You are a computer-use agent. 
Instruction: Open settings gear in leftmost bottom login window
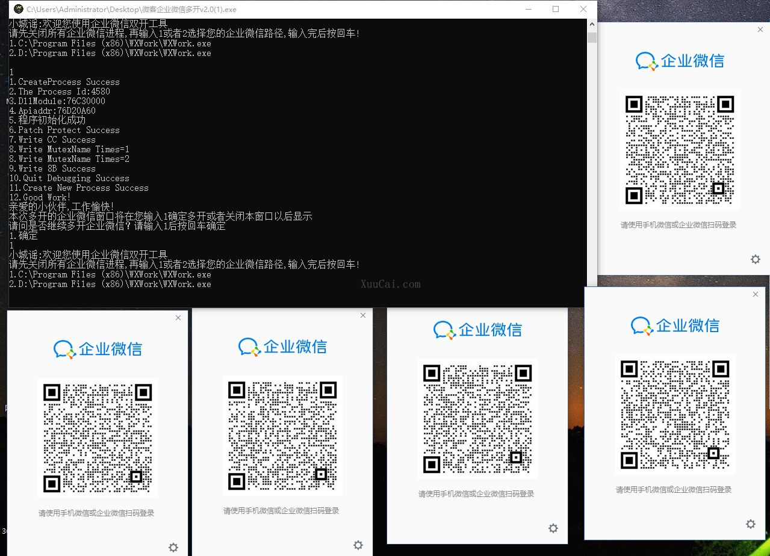(173, 548)
